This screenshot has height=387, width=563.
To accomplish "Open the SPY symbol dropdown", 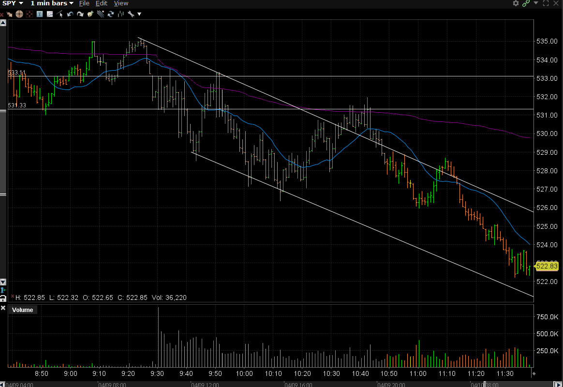I will tap(13, 3).
